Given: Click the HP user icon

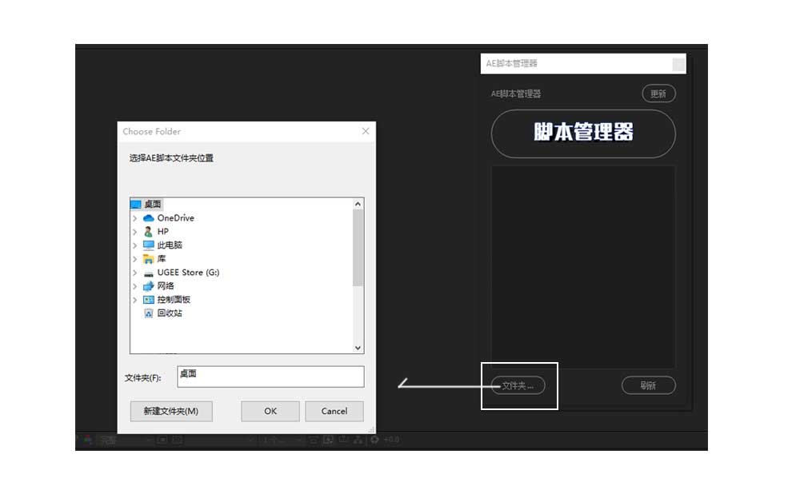Looking at the screenshot, I should tap(149, 232).
